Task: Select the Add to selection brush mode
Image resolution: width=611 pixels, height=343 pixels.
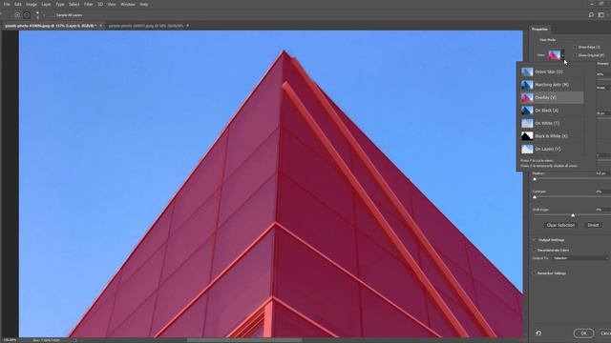Action: pyautogui.click(x=17, y=15)
